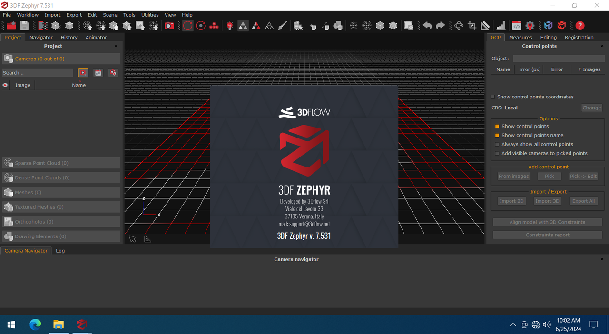
Task: Open the Scene menu
Action: [x=110, y=15]
